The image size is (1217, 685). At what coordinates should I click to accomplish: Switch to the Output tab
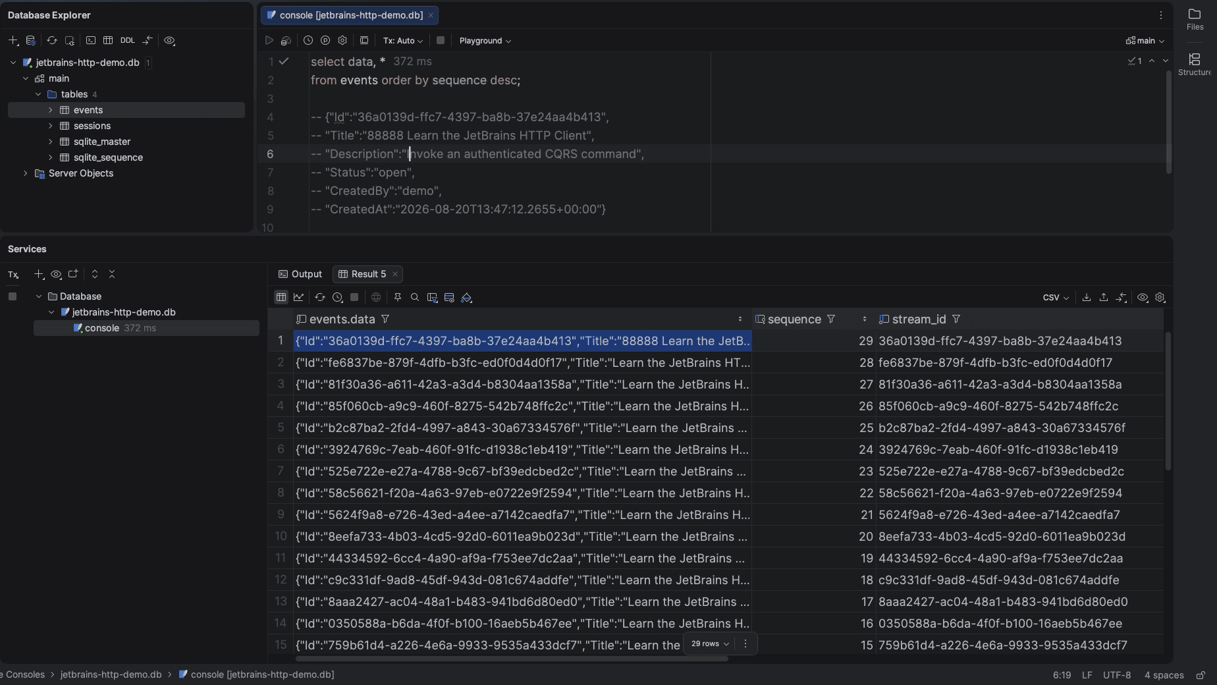(300, 274)
